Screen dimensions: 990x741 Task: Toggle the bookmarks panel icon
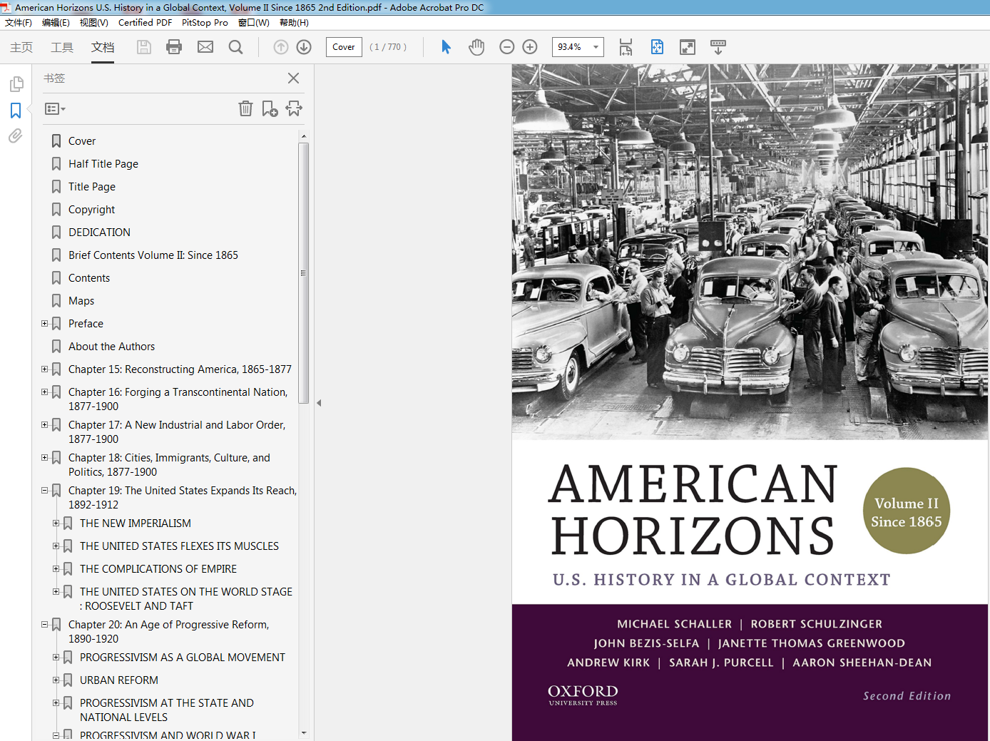(x=16, y=111)
